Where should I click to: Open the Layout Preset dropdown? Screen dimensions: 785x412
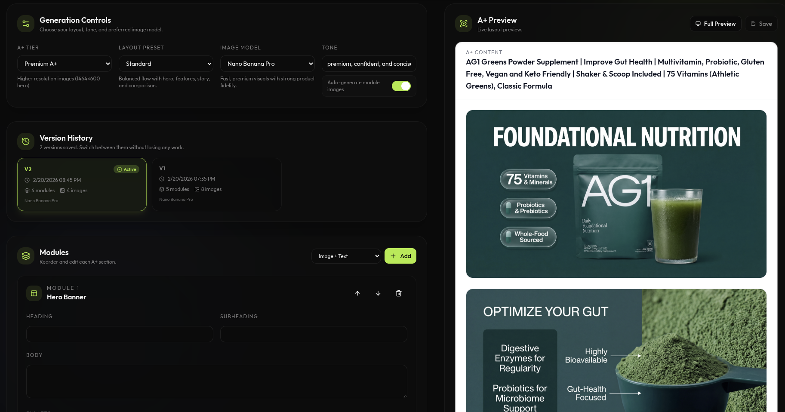[166, 64]
